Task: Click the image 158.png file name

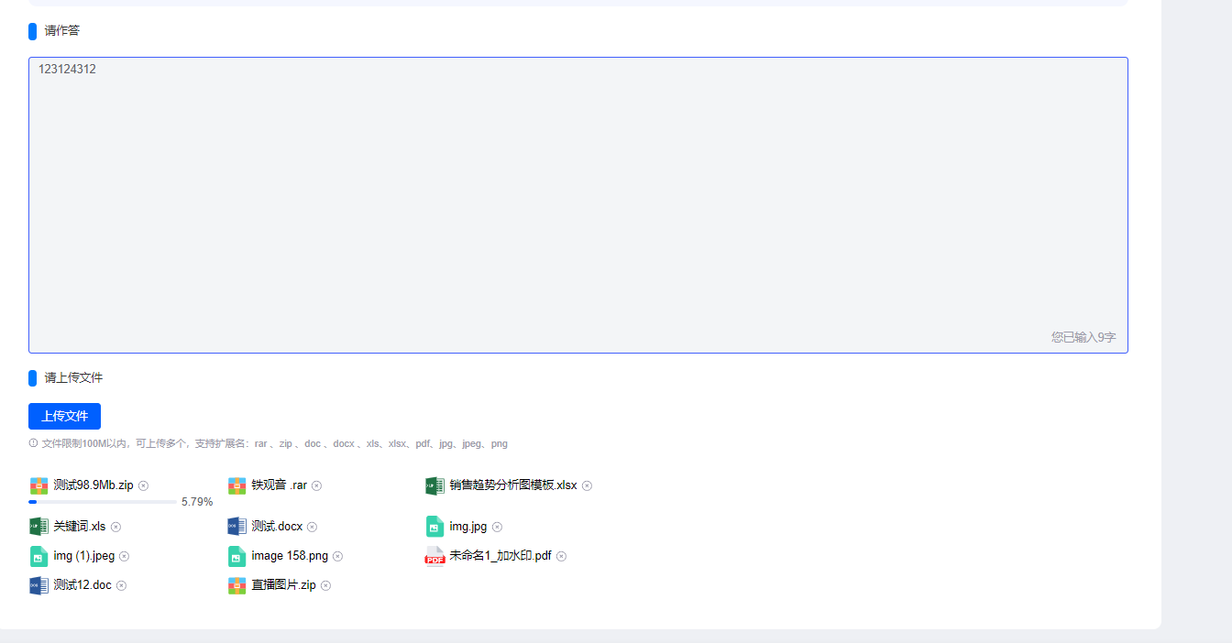Action: (x=290, y=556)
